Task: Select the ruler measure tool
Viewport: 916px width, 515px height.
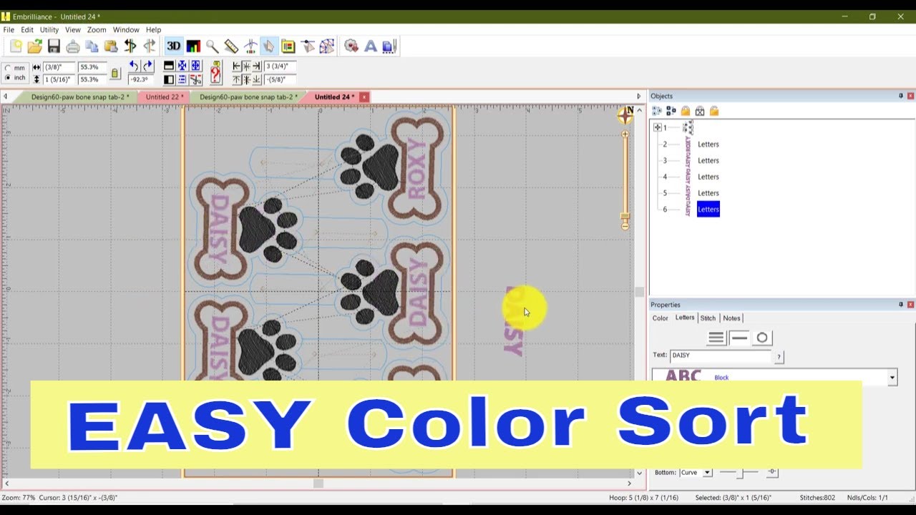Action: pyautogui.click(x=231, y=46)
